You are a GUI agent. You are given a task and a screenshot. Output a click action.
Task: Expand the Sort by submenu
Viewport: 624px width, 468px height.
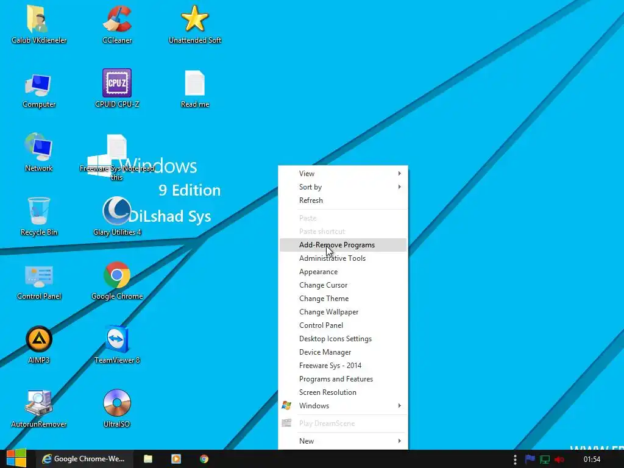point(344,187)
